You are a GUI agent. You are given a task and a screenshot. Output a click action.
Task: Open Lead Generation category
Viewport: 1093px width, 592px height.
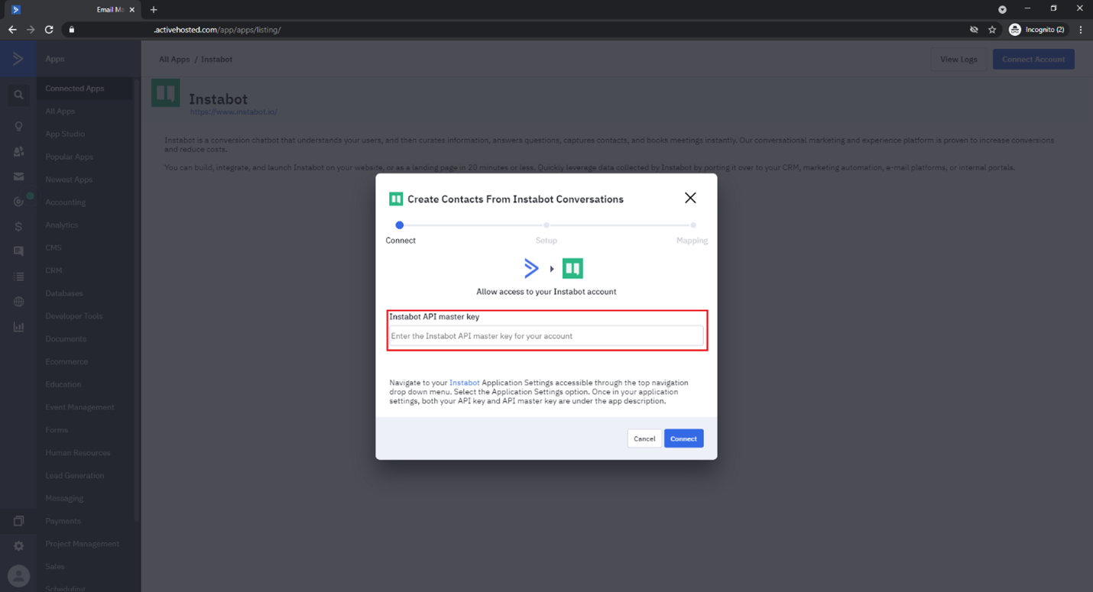point(74,475)
